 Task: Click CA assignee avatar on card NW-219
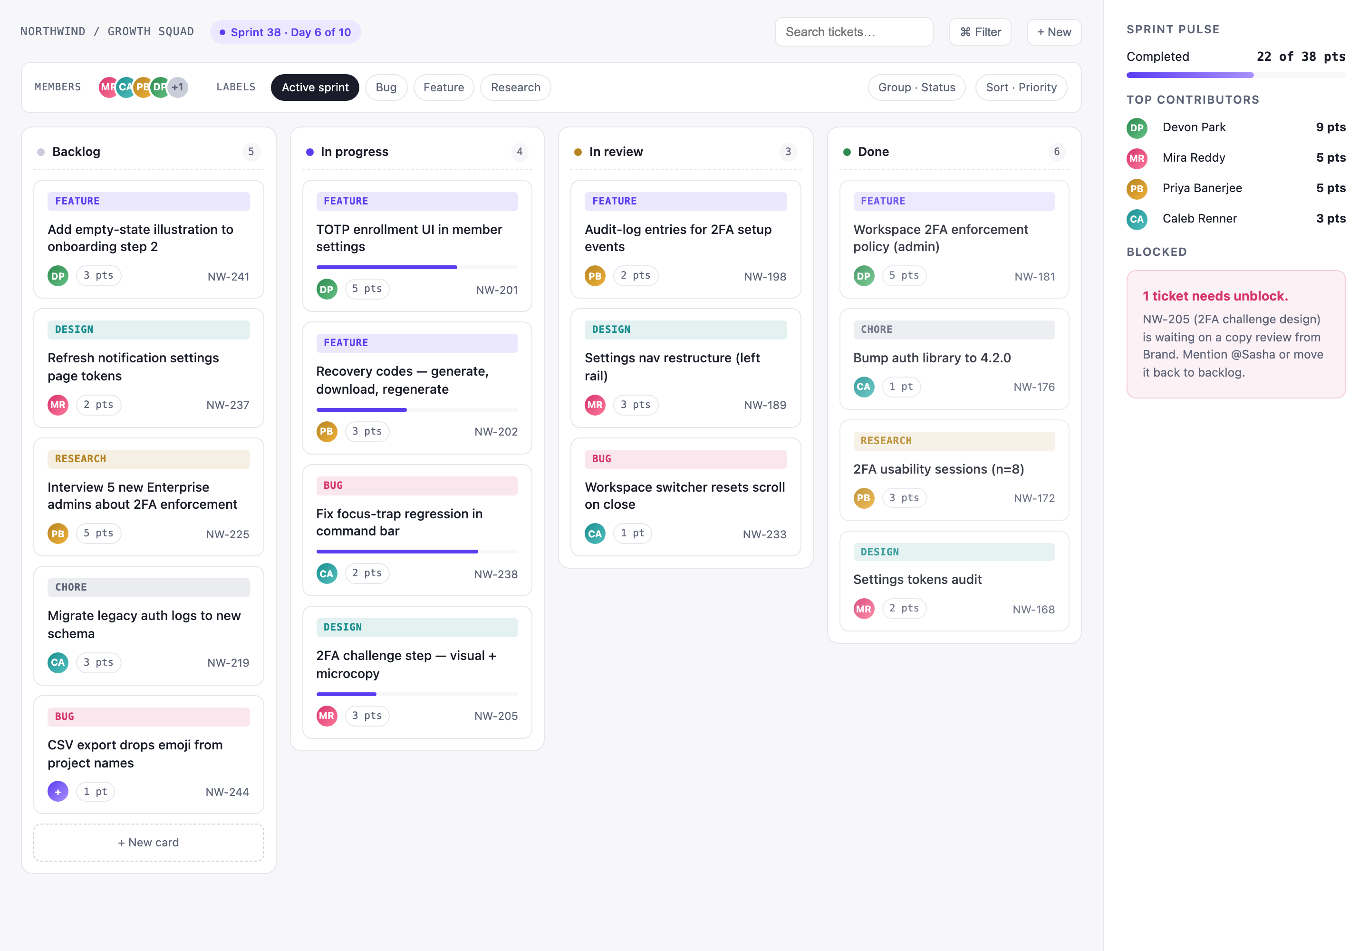[x=58, y=662]
